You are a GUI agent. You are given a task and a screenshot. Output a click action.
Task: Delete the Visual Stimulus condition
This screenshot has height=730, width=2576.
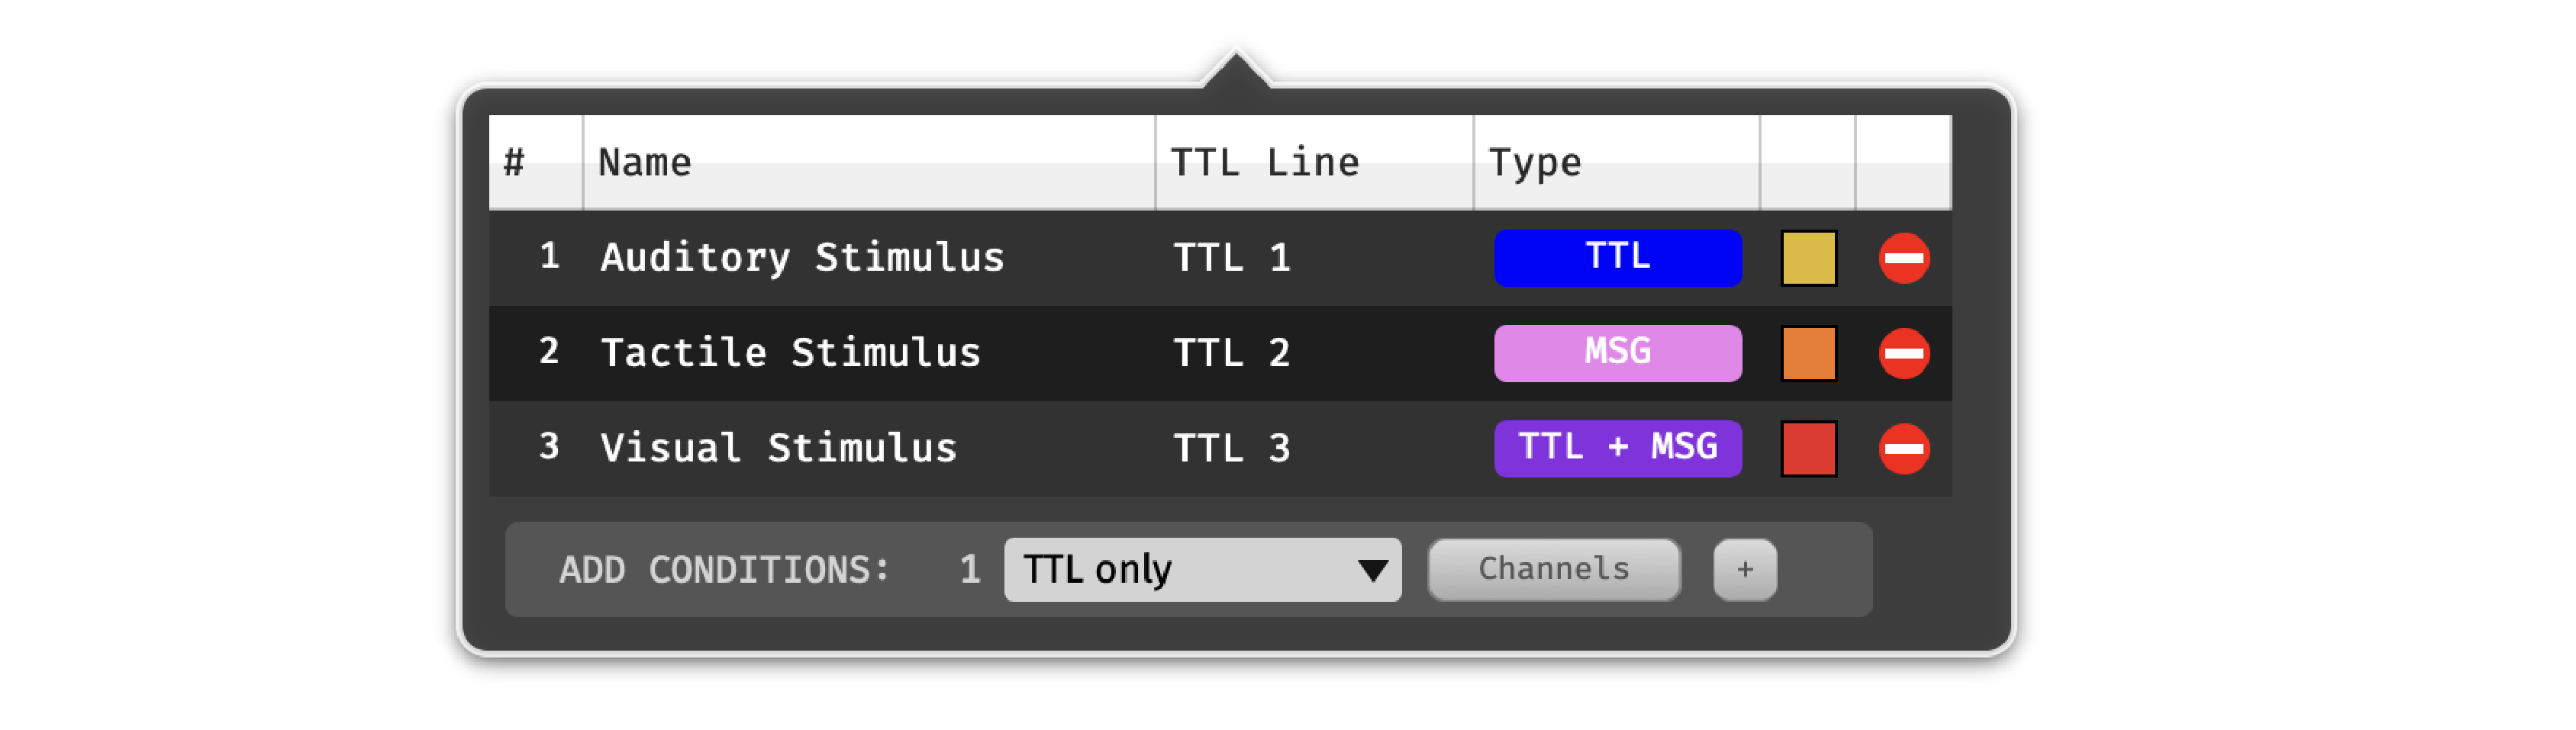(x=1903, y=448)
